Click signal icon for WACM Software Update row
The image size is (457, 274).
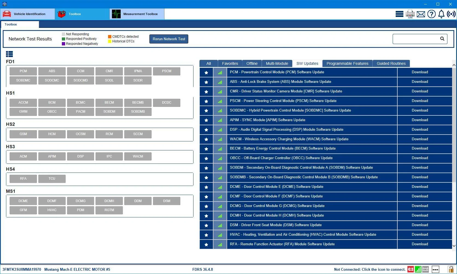pos(220,139)
